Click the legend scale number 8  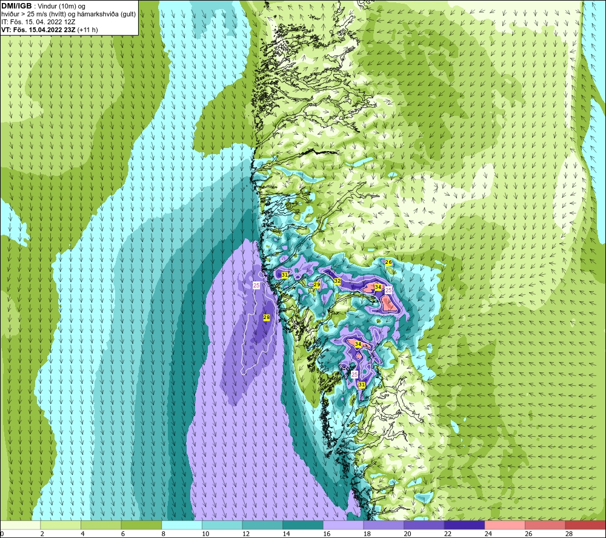point(163,534)
